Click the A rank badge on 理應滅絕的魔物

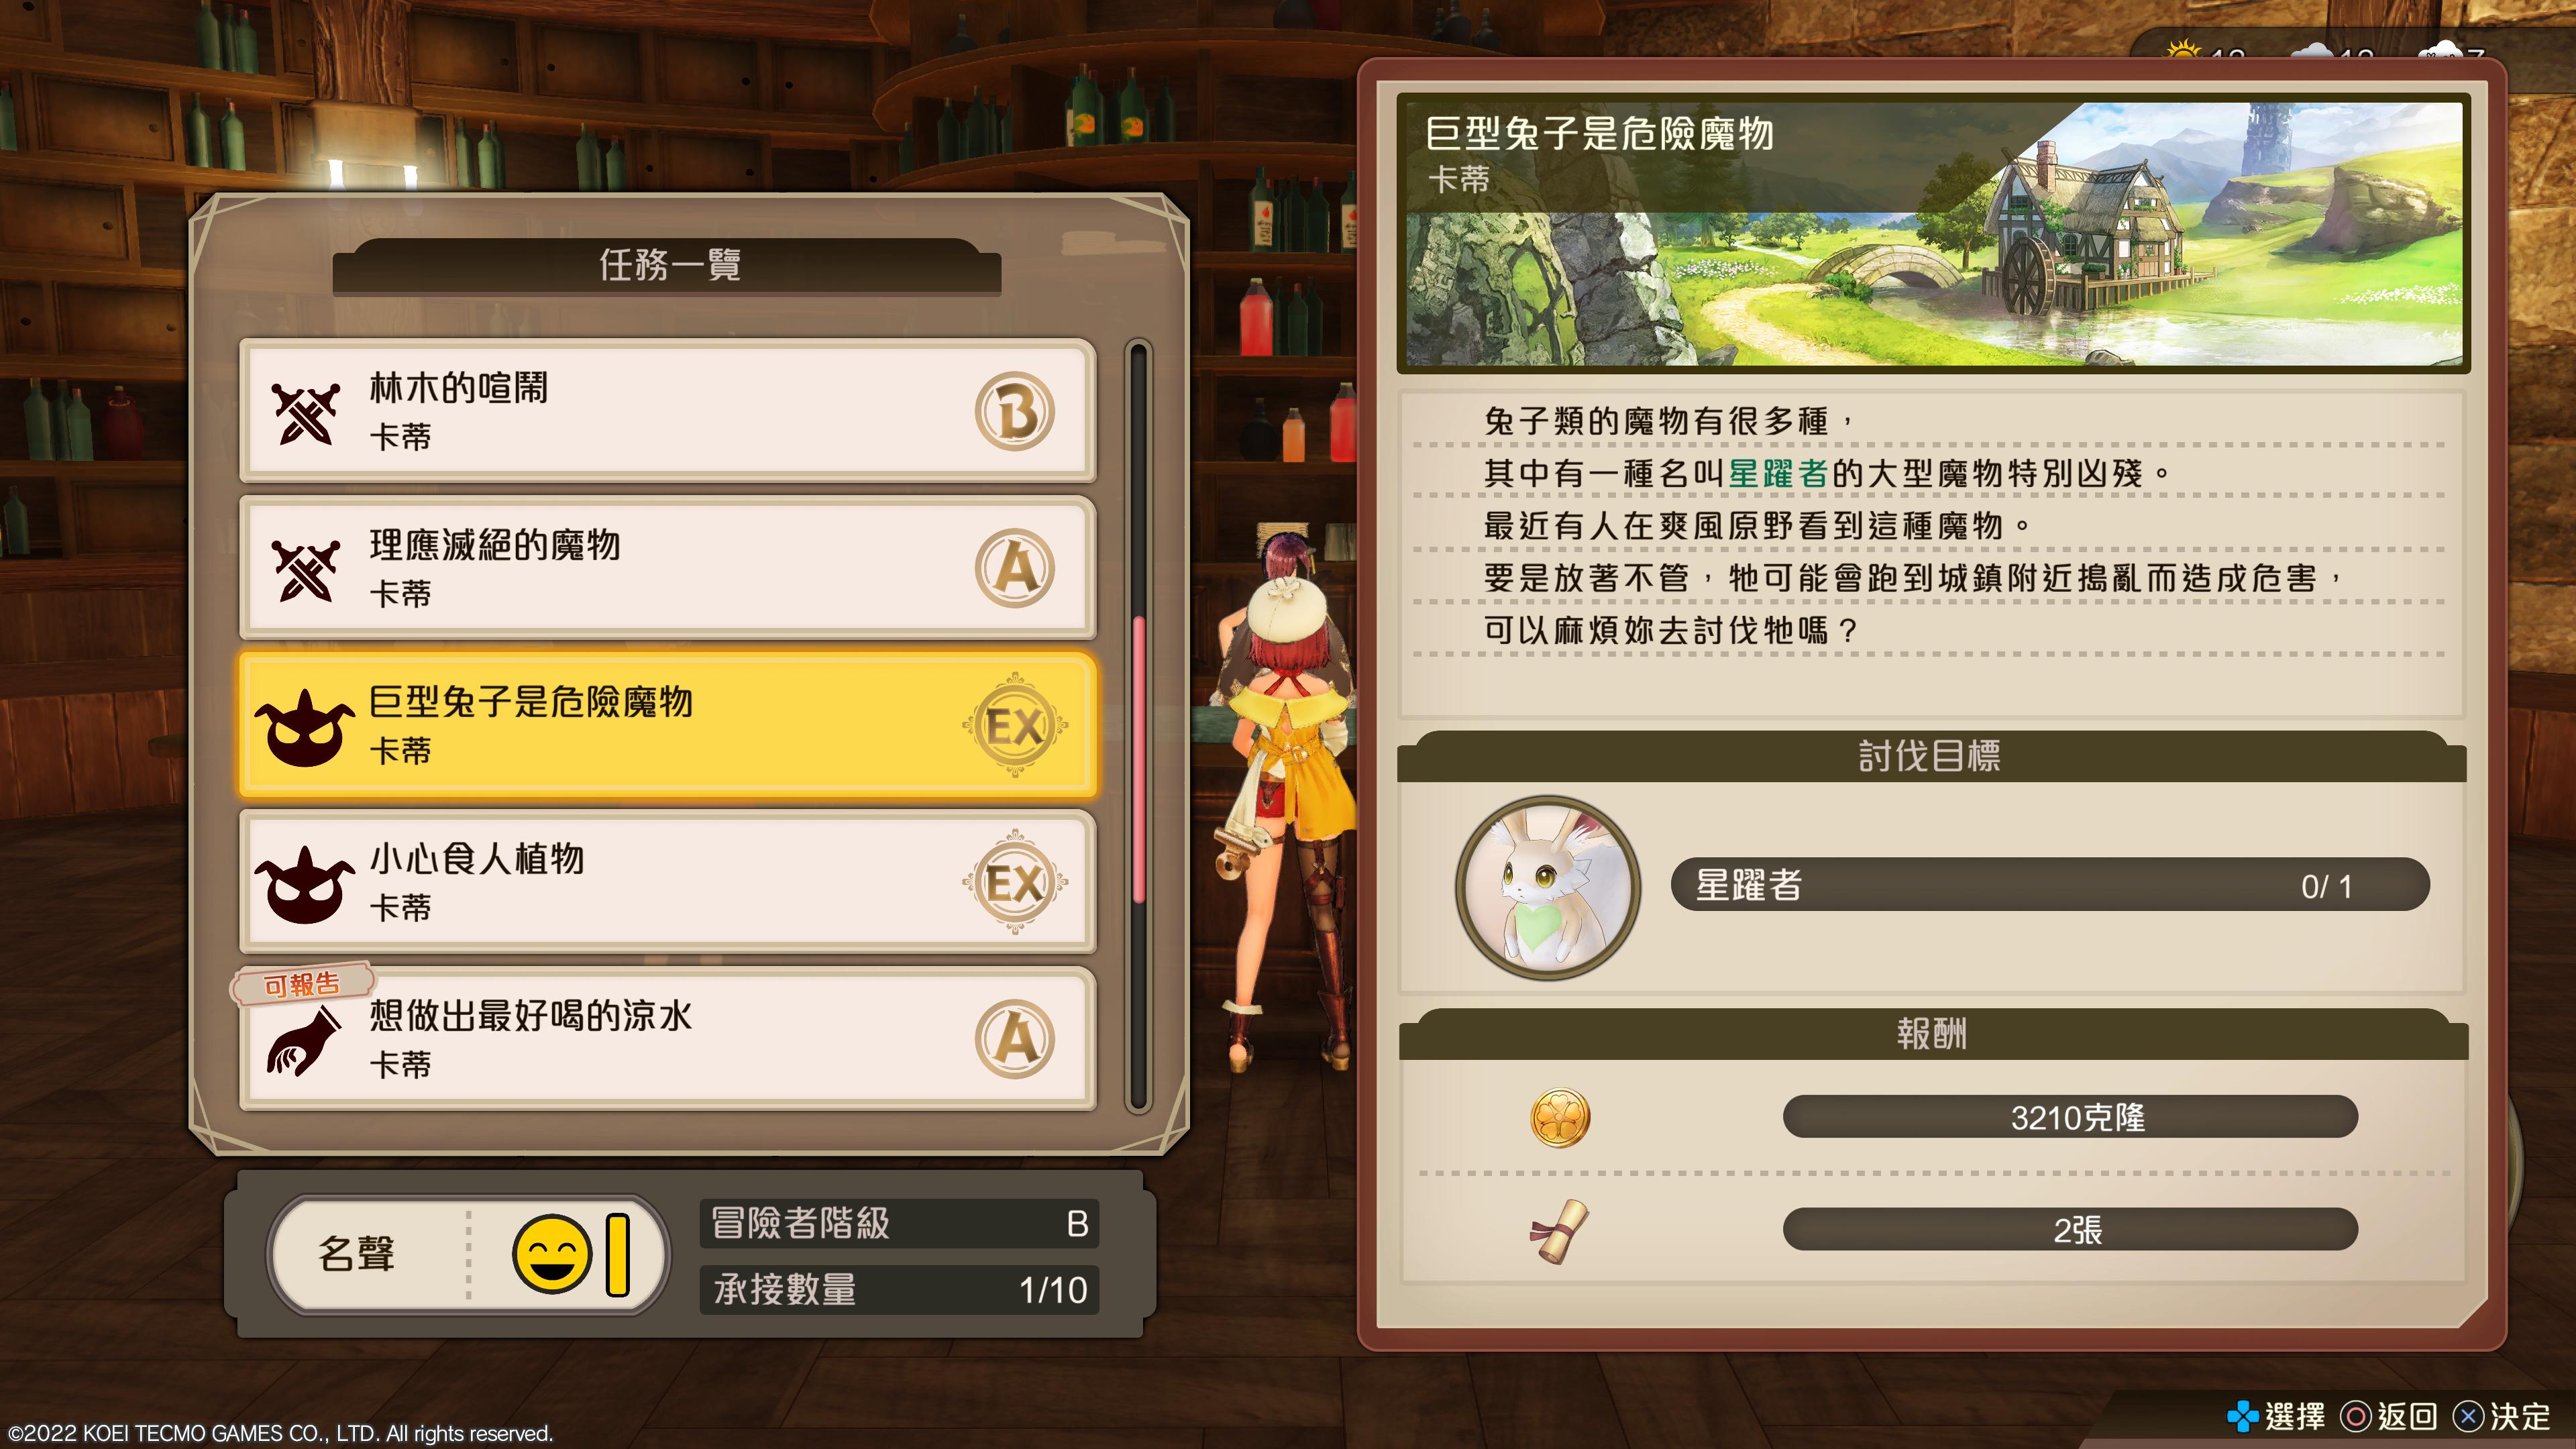pos(1015,568)
